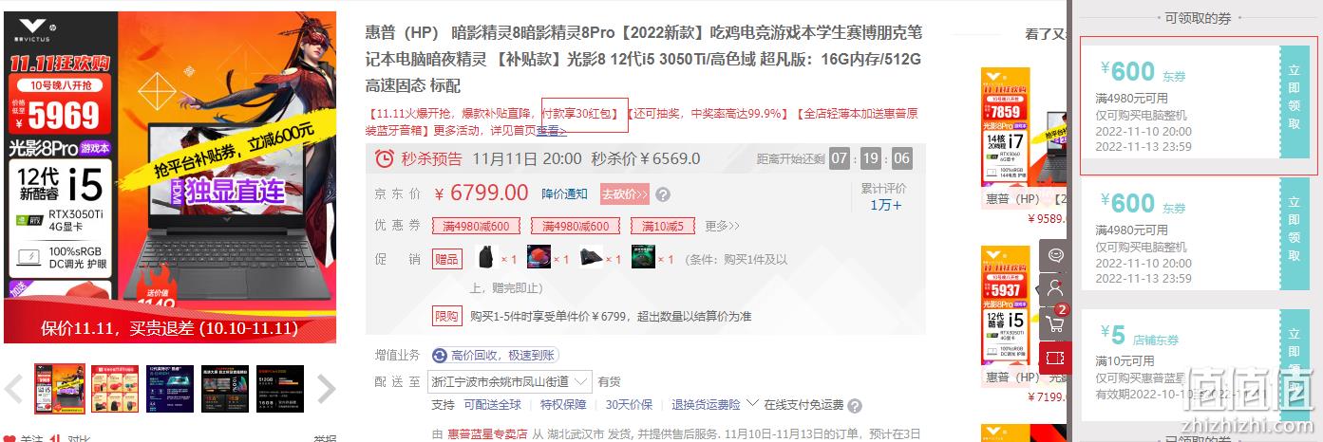The height and width of the screenshot is (442, 1323).
Task: Show next product thumbnails with right arrow
Action: coord(326,388)
